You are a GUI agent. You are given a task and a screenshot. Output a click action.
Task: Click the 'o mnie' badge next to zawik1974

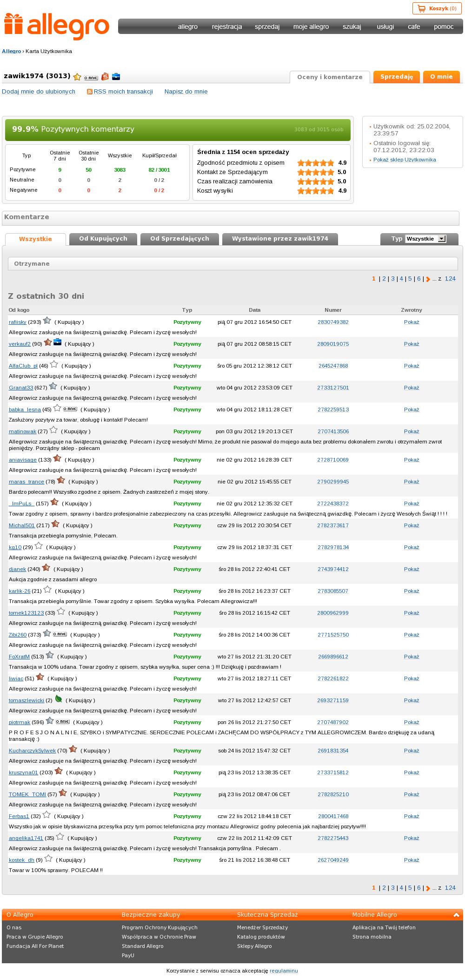pyautogui.click(x=91, y=78)
